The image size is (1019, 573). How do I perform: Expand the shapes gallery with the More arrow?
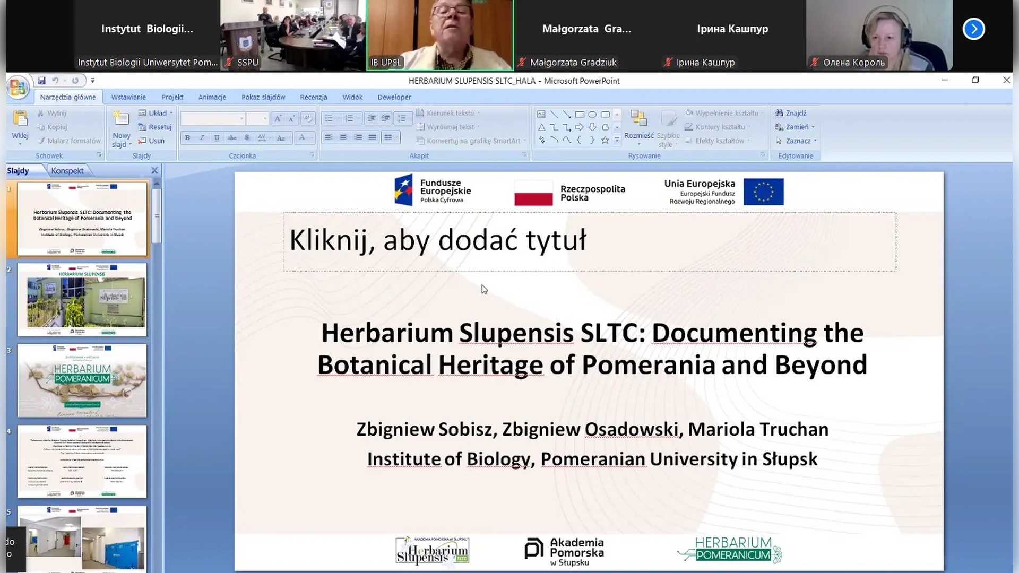(617, 140)
